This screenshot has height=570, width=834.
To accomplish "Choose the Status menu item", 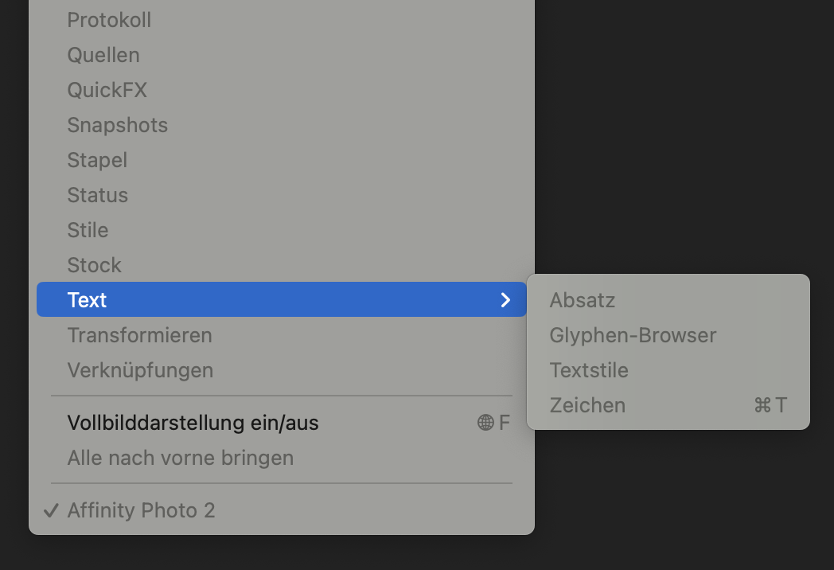I will 282,195.
